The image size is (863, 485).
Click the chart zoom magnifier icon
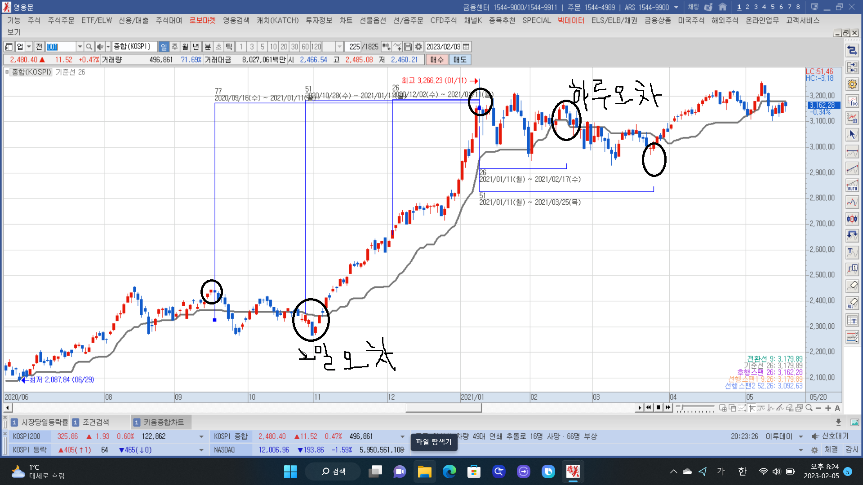pyautogui.click(x=809, y=408)
